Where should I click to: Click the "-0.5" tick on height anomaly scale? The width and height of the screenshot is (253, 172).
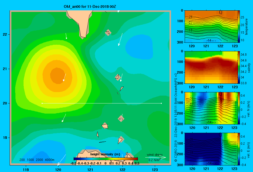(73, 163)
